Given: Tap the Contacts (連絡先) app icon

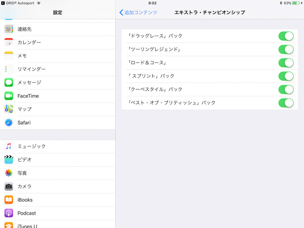Looking at the screenshot, I should coord(9,29).
